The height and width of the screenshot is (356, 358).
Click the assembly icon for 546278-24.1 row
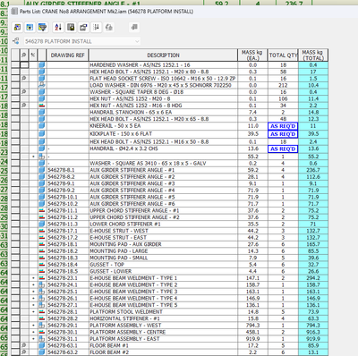click(x=42, y=284)
